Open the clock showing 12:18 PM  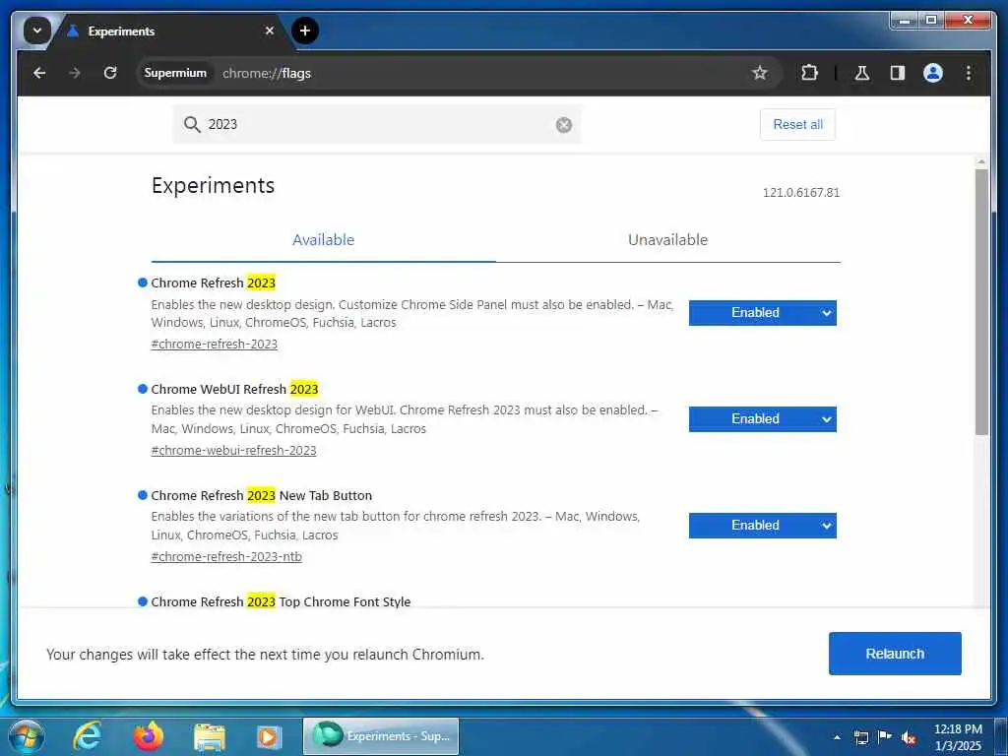[x=958, y=737]
